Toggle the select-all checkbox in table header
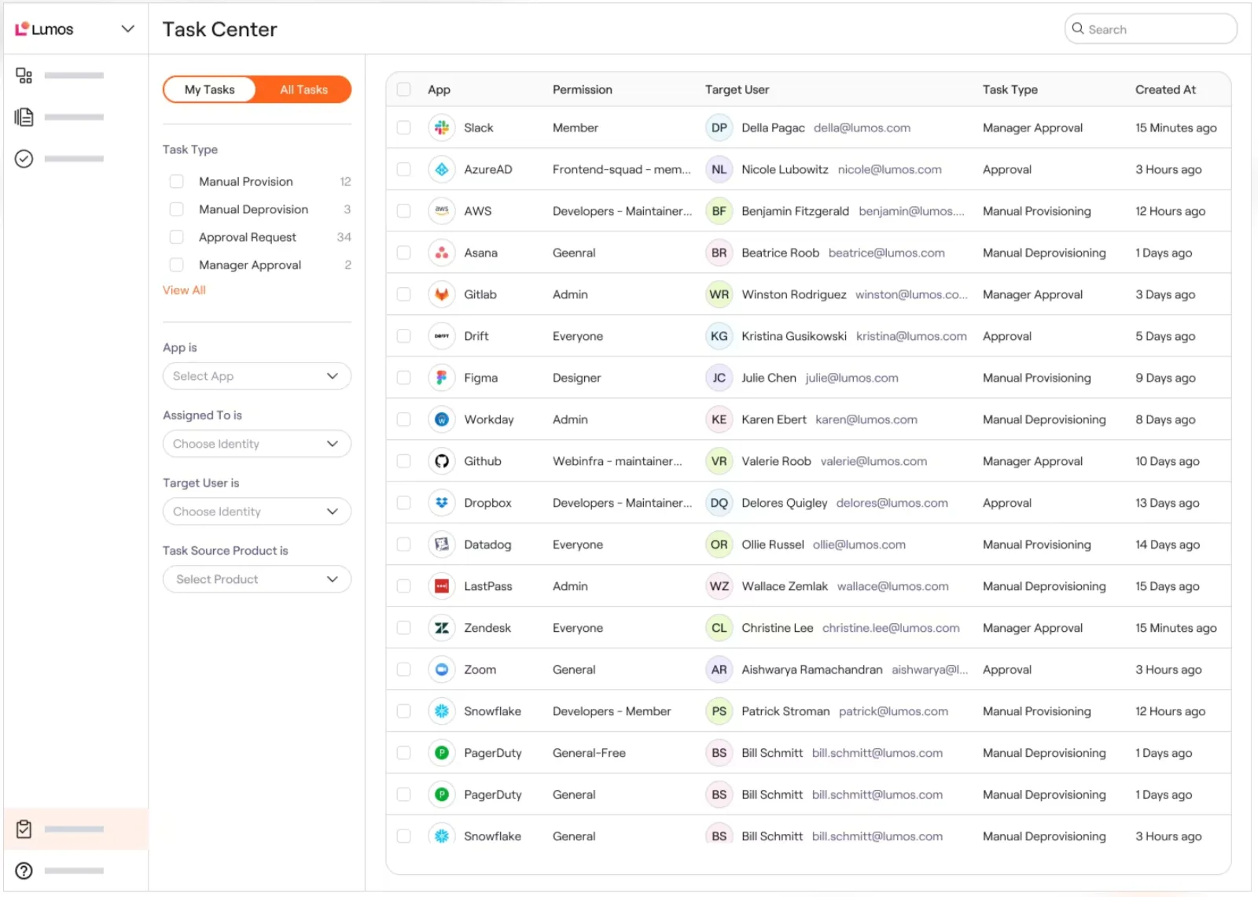Screen dimensions: 1258x897 pyautogui.click(x=404, y=90)
